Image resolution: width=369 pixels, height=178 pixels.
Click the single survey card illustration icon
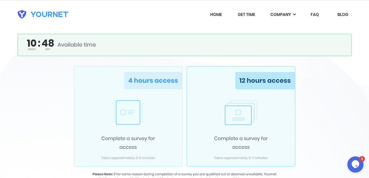click(128, 112)
